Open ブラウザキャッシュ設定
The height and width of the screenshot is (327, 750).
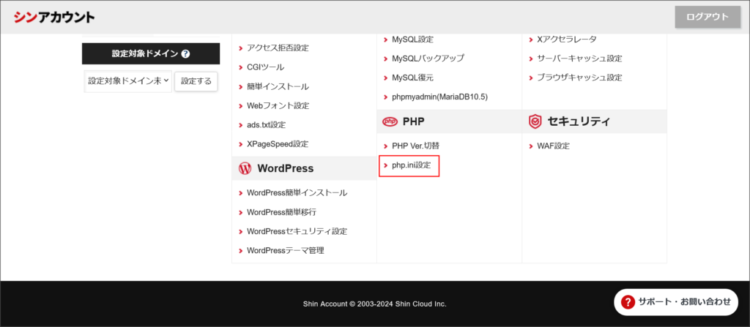[x=579, y=78]
